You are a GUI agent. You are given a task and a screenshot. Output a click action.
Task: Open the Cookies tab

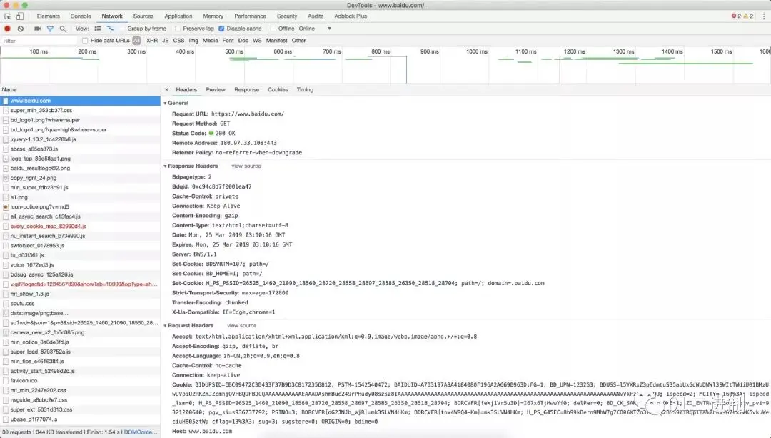[x=278, y=89]
